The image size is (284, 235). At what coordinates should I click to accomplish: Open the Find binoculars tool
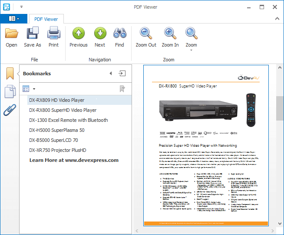point(119,34)
